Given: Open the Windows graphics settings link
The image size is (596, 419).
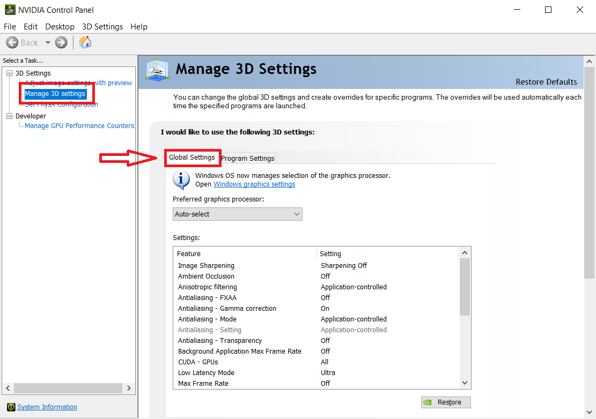Looking at the screenshot, I should pos(254,184).
